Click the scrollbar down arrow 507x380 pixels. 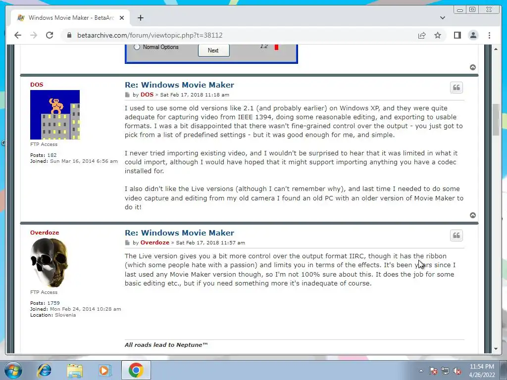click(496, 349)
